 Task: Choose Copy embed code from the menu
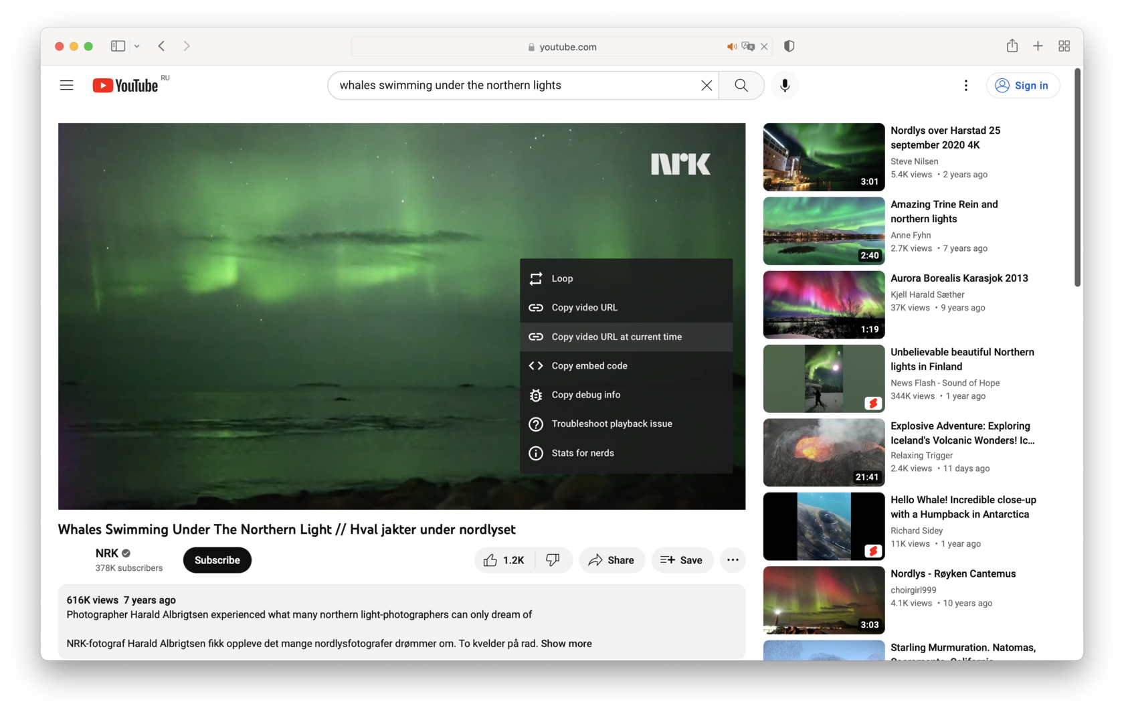[x=589, y=365]
